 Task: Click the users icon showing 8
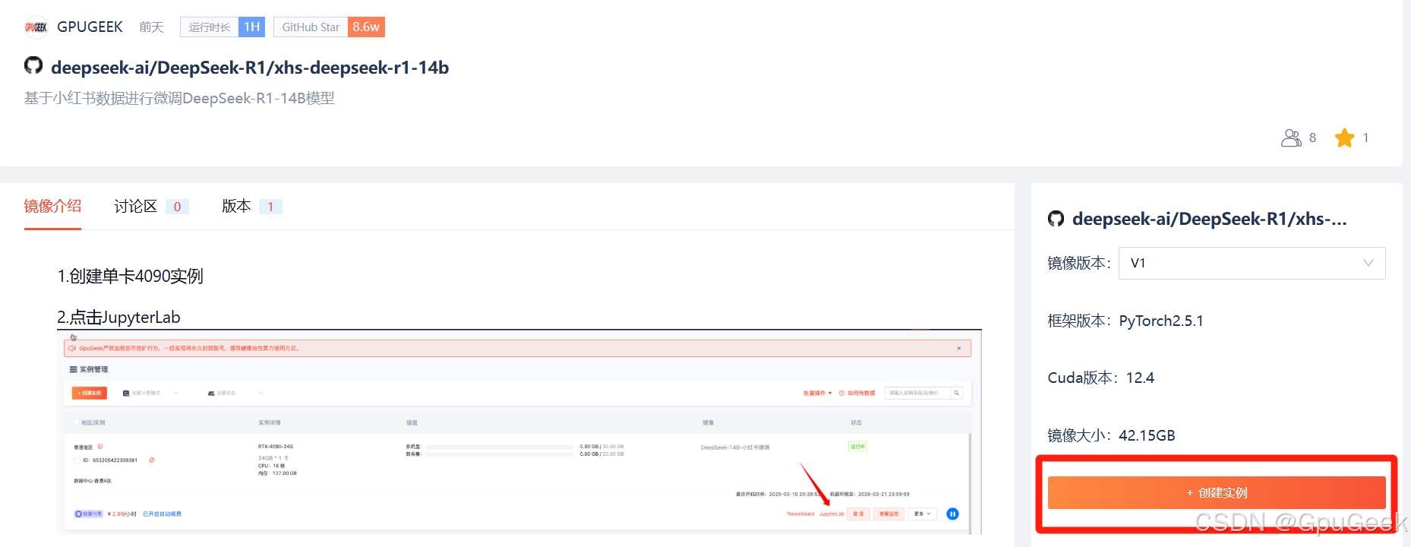pyautogui.click(x=1291, y=138)
